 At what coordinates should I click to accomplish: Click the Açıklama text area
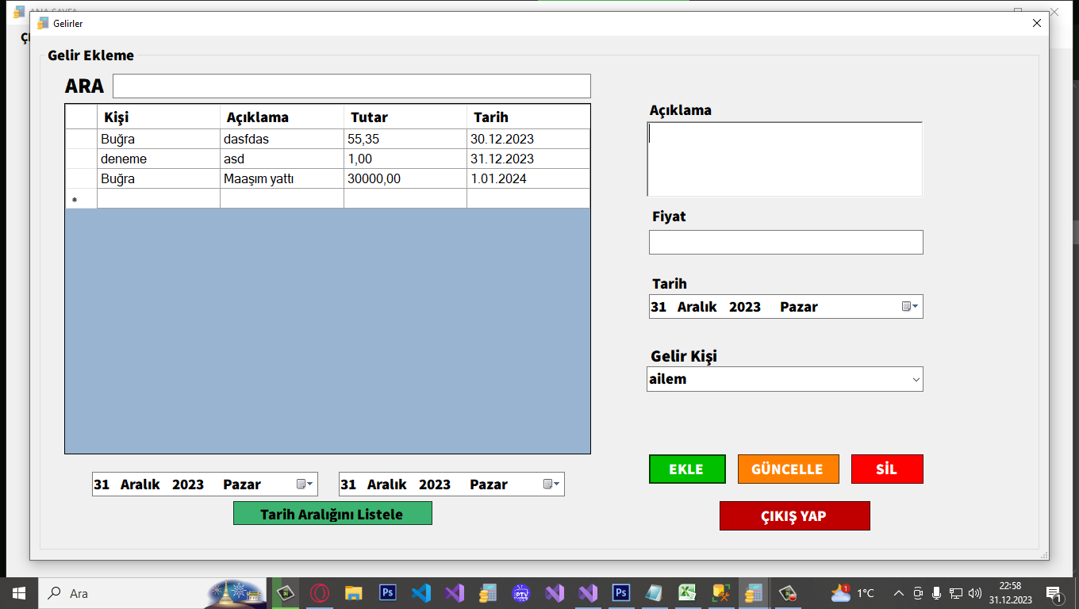click(785, 159)
